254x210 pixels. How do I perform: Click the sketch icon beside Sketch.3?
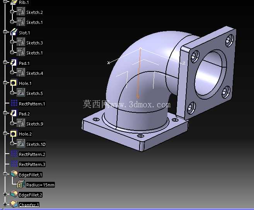point(21,42)
